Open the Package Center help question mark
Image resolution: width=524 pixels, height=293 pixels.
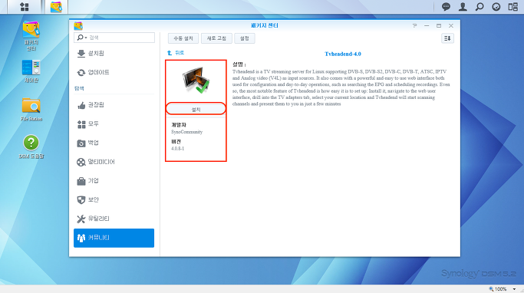tap(415, 26)
